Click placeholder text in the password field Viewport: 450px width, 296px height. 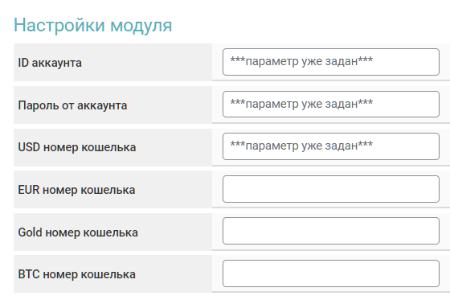coord(301,104)
